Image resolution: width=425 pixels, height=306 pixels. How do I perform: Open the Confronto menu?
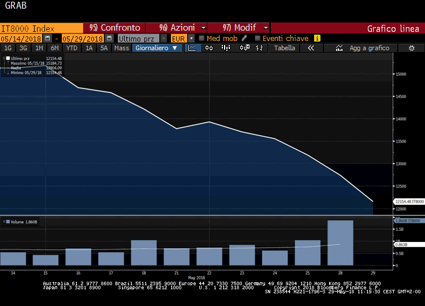coord(115,28)
